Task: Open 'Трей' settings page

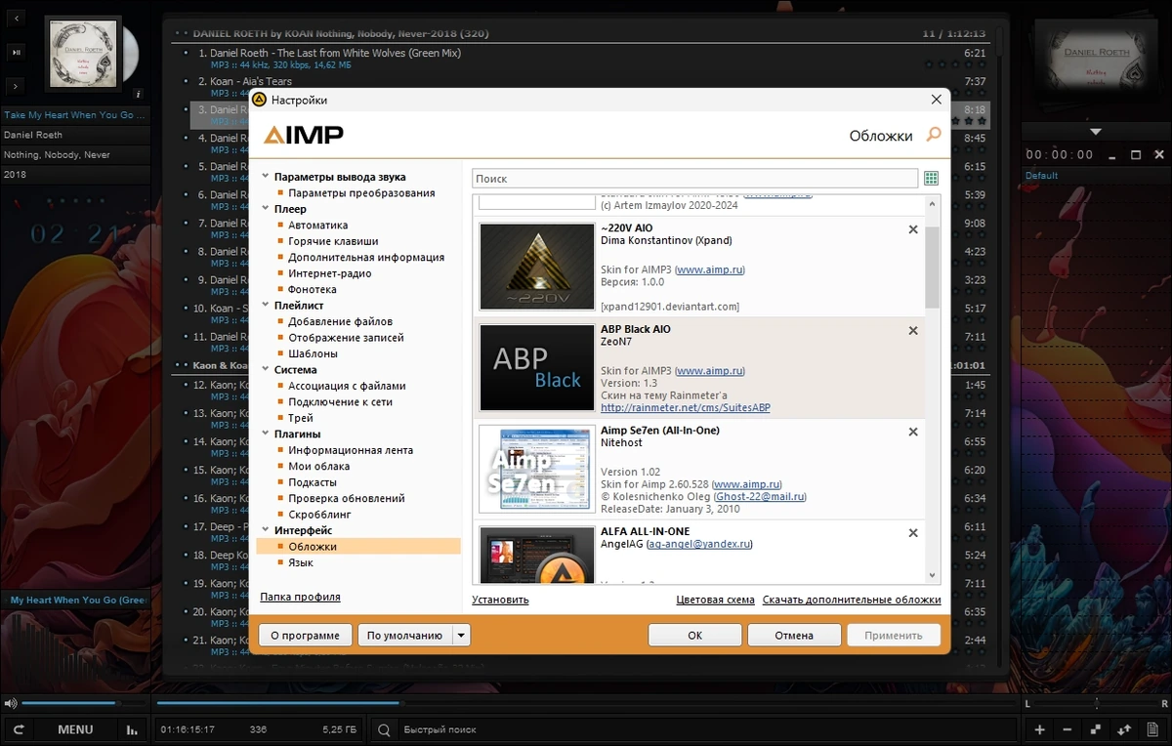Action: tap(301, 418)
